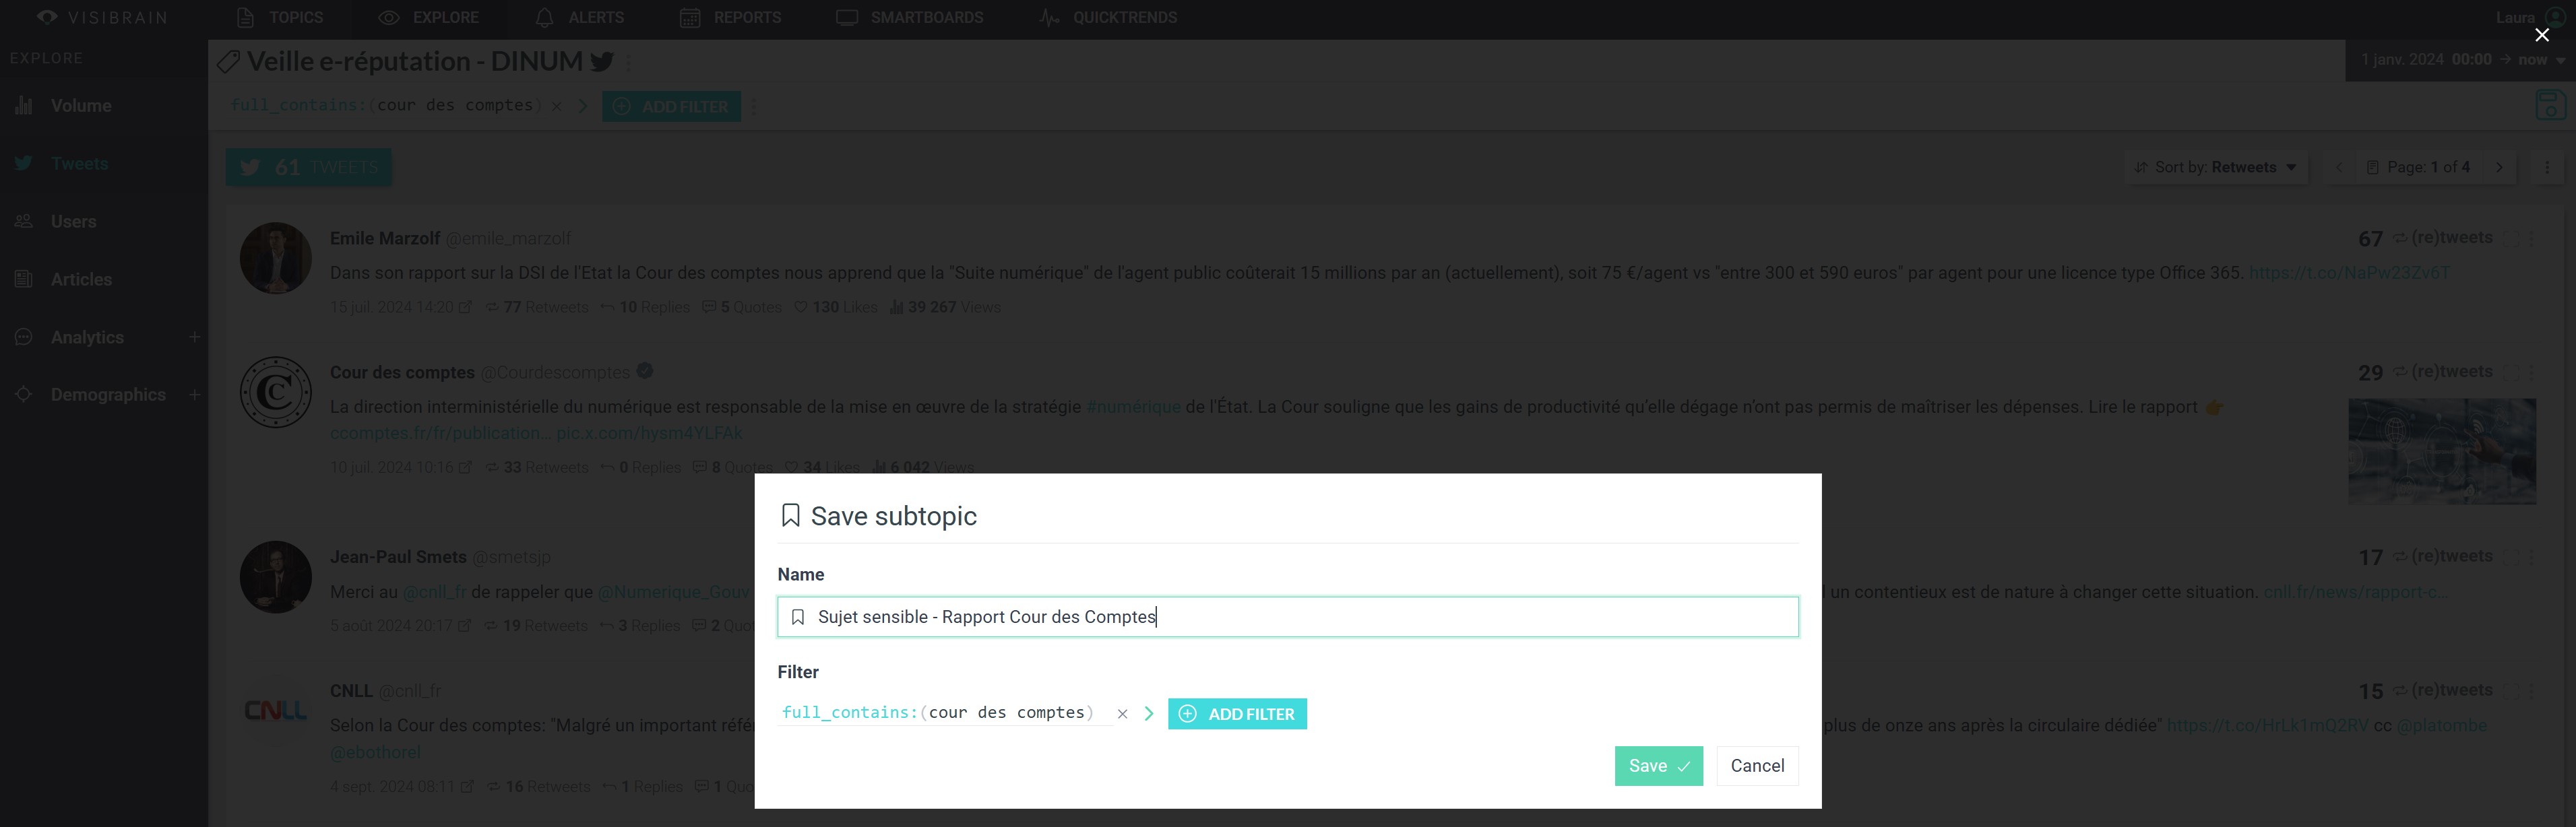Click the Save button in dialog
This screenshot has height=827, width=2576.
point(1657,766)
